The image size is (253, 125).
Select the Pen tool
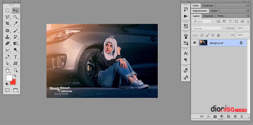[7, 57]
